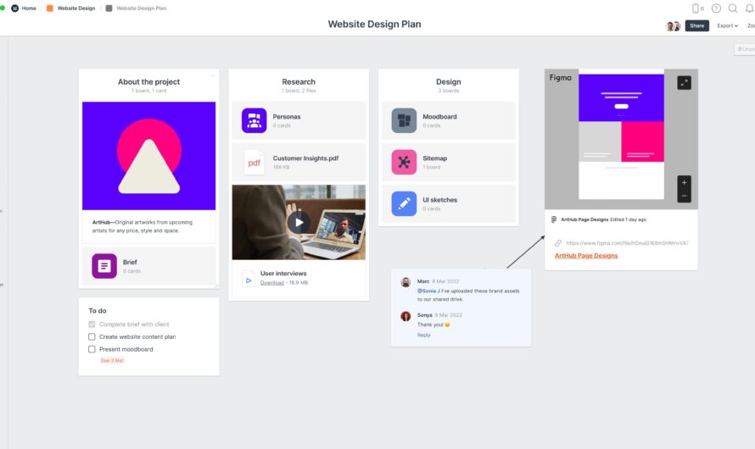Open the Sitemap board icon
This screenshot has width=755, height=449.
coord(404,162)
